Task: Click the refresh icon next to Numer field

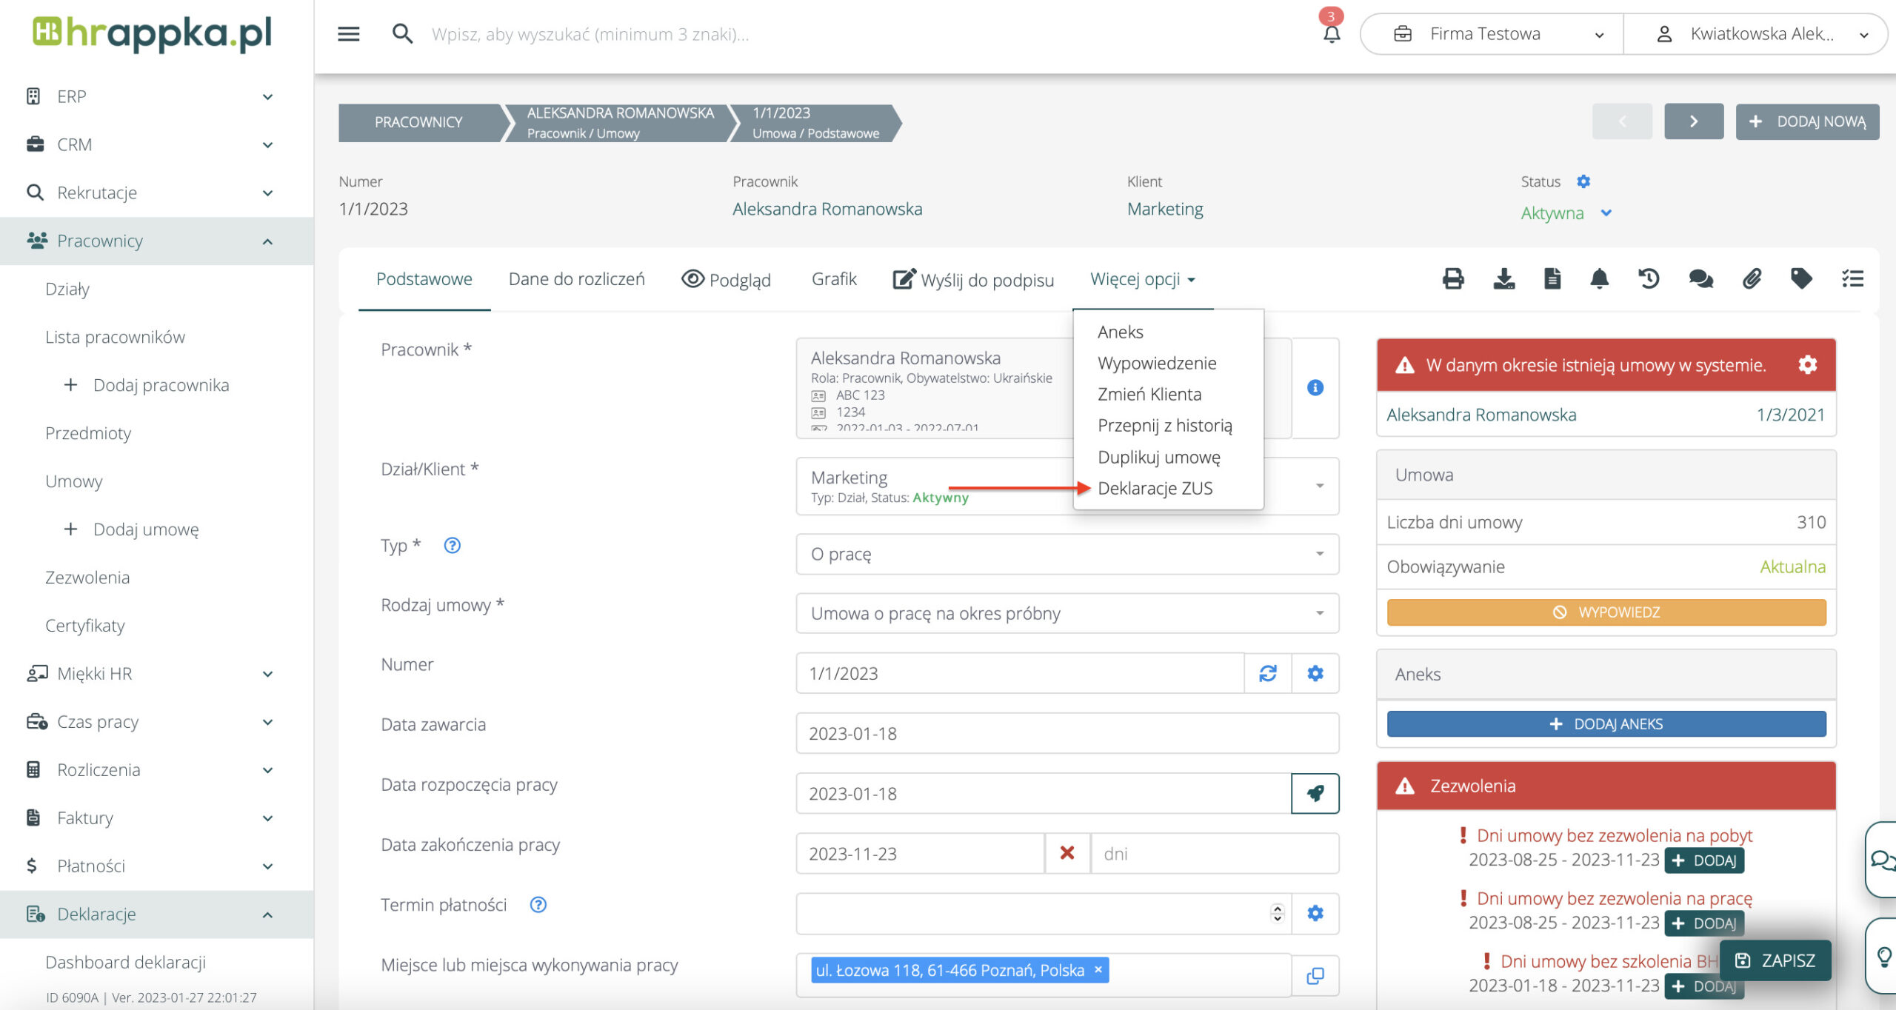Action: tap(1267, 673)
